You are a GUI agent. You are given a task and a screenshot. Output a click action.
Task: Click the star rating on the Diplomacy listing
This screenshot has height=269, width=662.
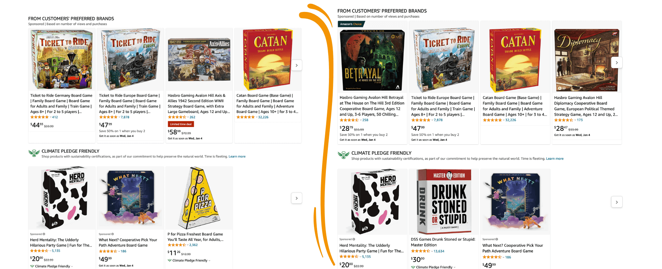point(564,120)
